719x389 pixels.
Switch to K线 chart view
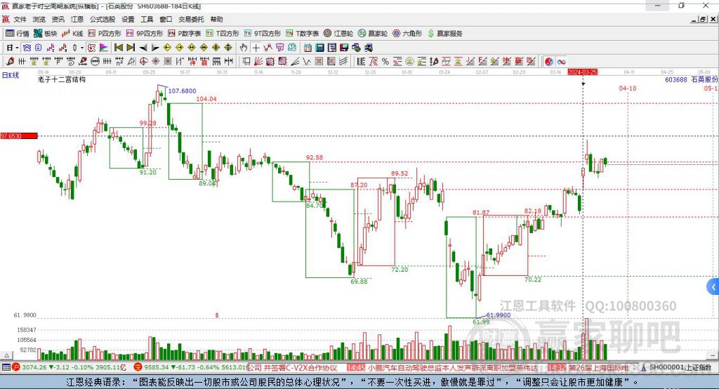tap(72, 34)
